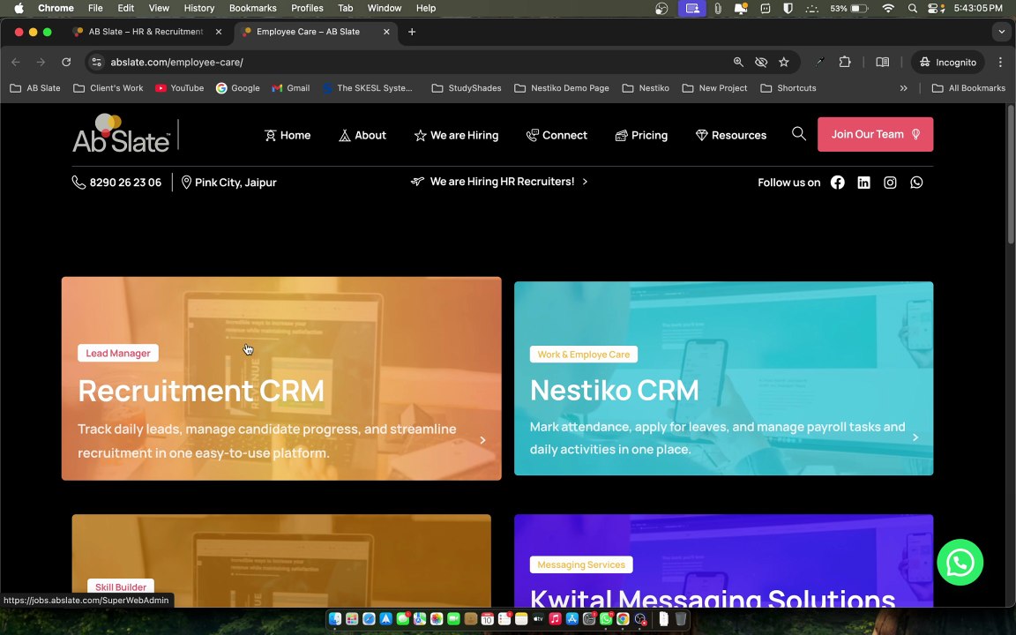1016x635 pixels.
Task: Open the Pricing navigation item
Action: pos(641,135)
